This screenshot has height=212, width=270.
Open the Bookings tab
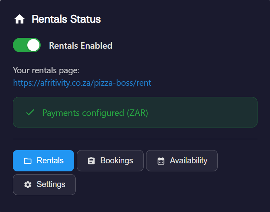[x=110, y=161]
